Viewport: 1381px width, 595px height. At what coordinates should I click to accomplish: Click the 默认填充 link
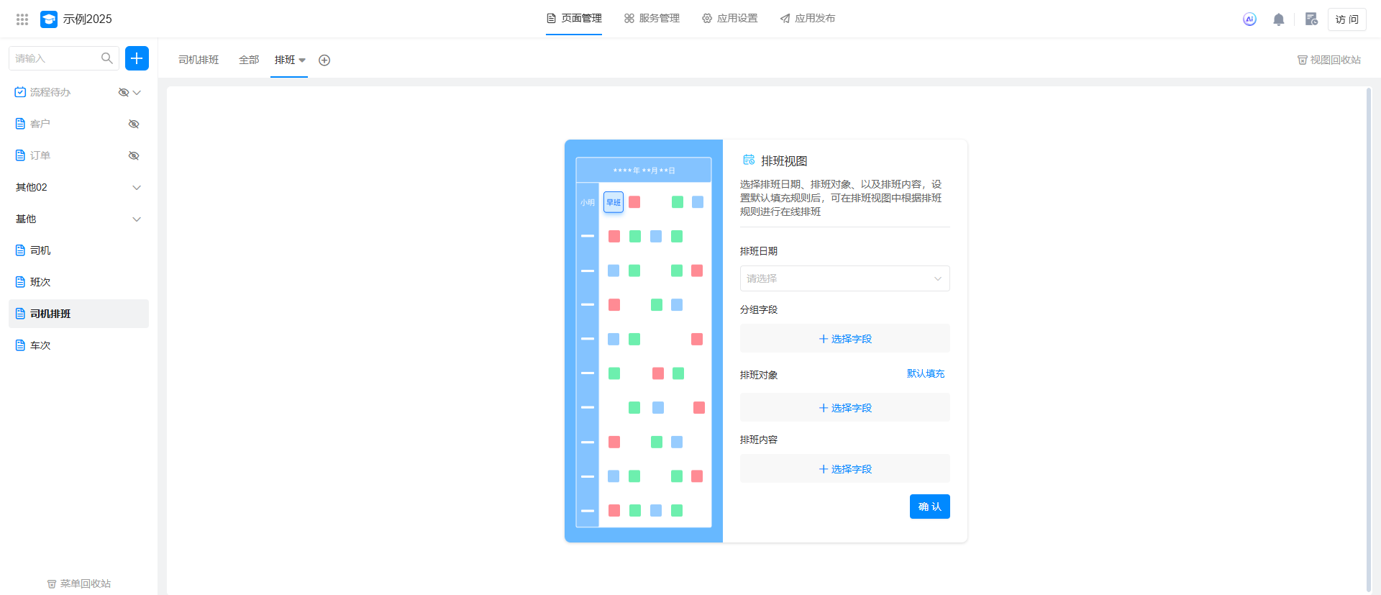[x=925, y=373]
